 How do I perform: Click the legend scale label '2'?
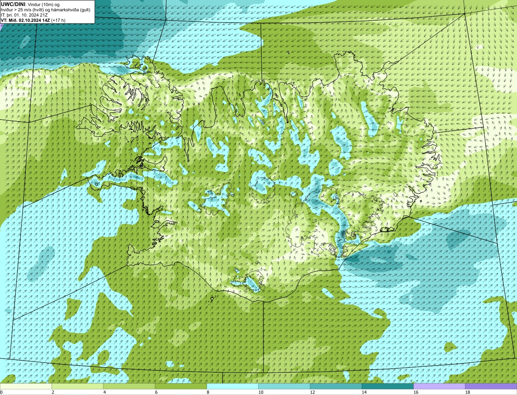pyautogui.click(x=53, y=392)
